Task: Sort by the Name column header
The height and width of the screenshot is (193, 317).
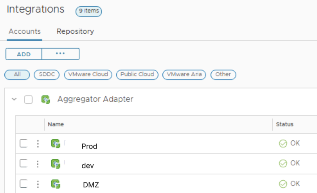Action: pyautogui.click(x=56, y=124)
